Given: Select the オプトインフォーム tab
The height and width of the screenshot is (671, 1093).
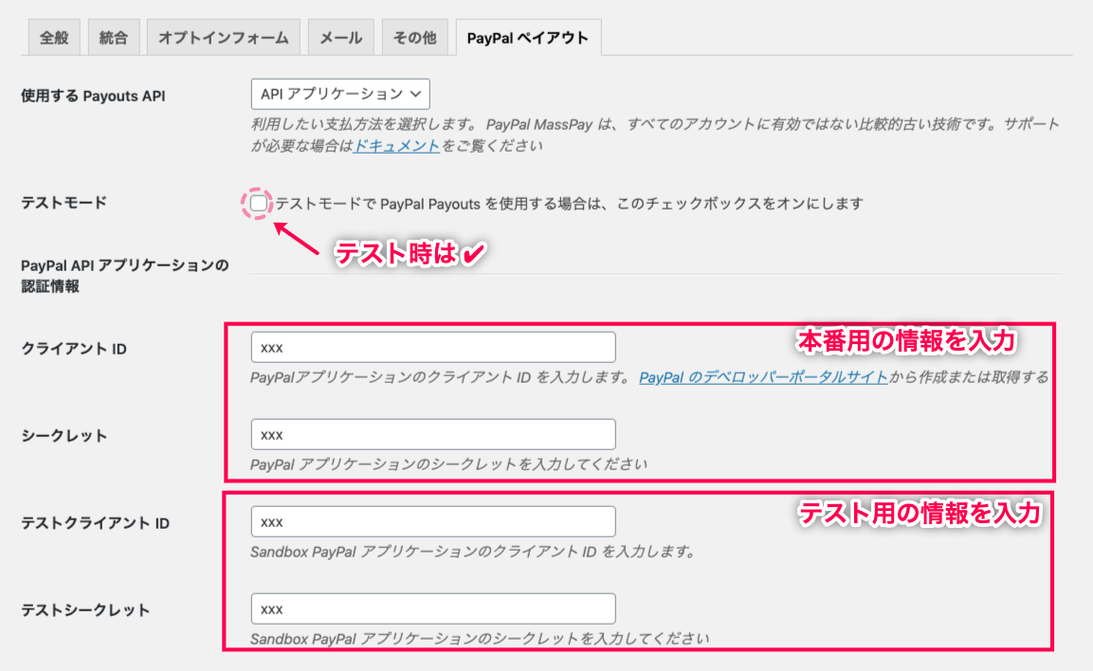Looking at the screenshot, I should [x=224, y=38].
